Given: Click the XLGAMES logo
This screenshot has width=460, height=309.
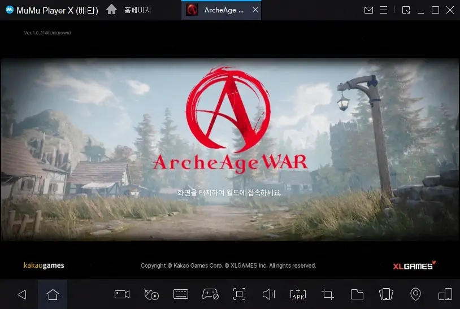Looking at the screenshot, I should (414, 266).
